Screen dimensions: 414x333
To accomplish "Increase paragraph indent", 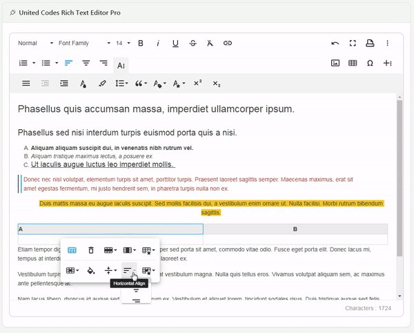I will point(64,84).
